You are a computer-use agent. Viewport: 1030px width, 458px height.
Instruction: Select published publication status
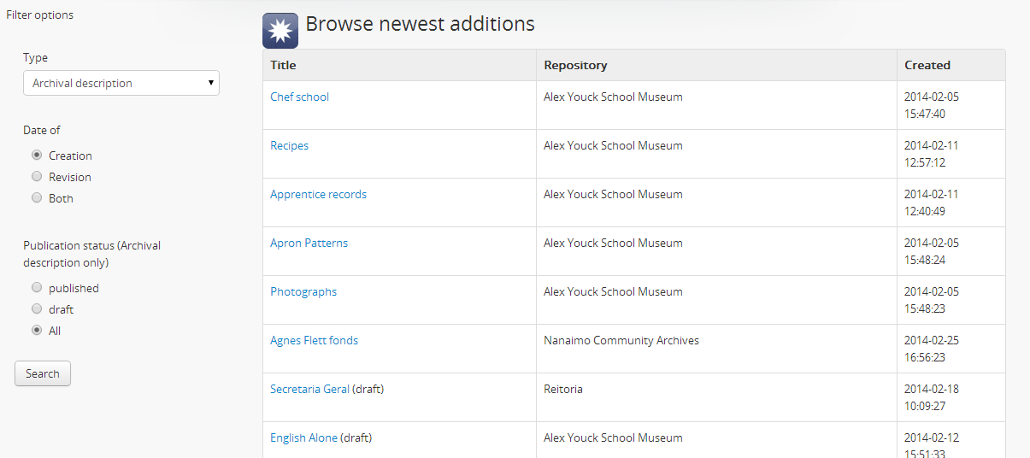tap(37, 288)
